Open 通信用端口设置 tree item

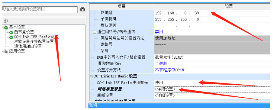coord(28,46)
